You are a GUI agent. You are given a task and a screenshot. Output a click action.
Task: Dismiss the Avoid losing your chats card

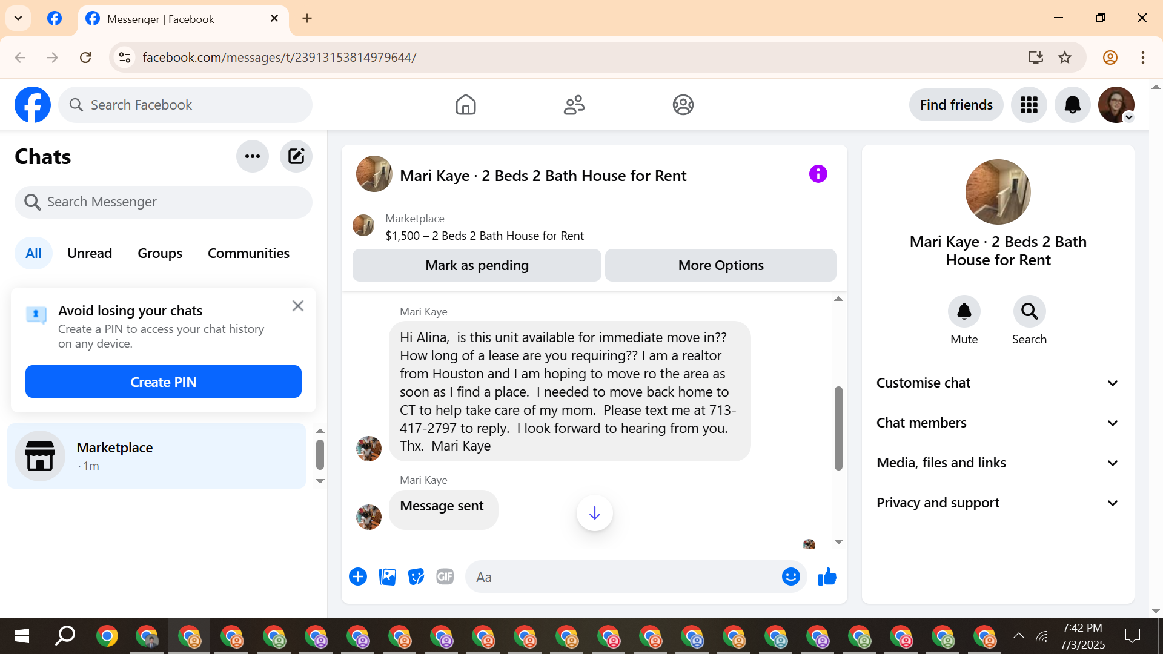297,306
